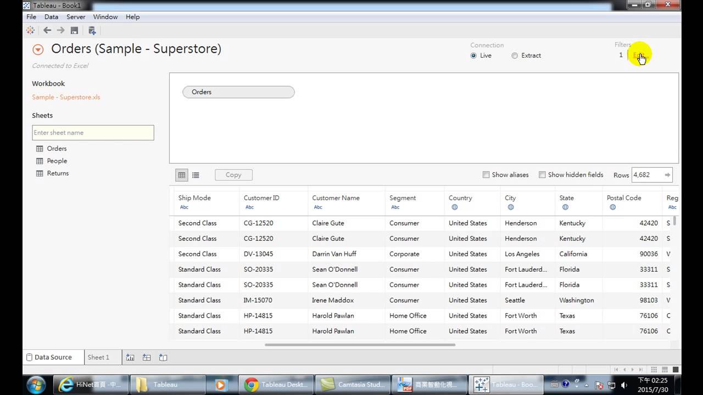Click the forward arrow in the toolbar
The width and height of the screenshot is (703, 395).
tap(61, 31)
